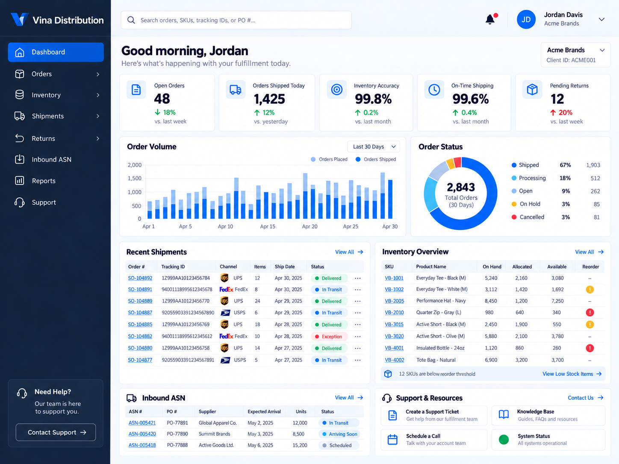619x464 pixels.
Task: Click the JD user avatar
Action: [526, 20]
